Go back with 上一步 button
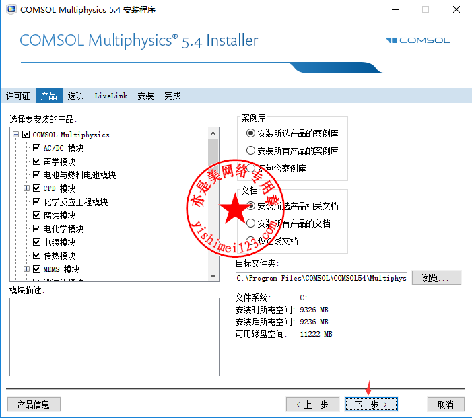The image size is (472, 418). pyautogui.click(x=312, y=405)
